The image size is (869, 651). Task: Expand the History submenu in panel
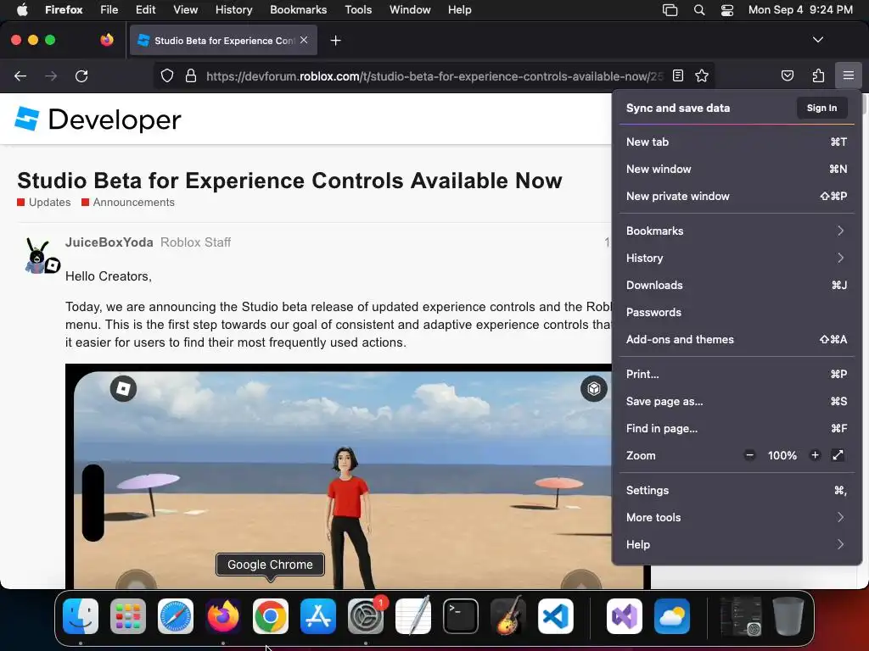tap(737, 258)
